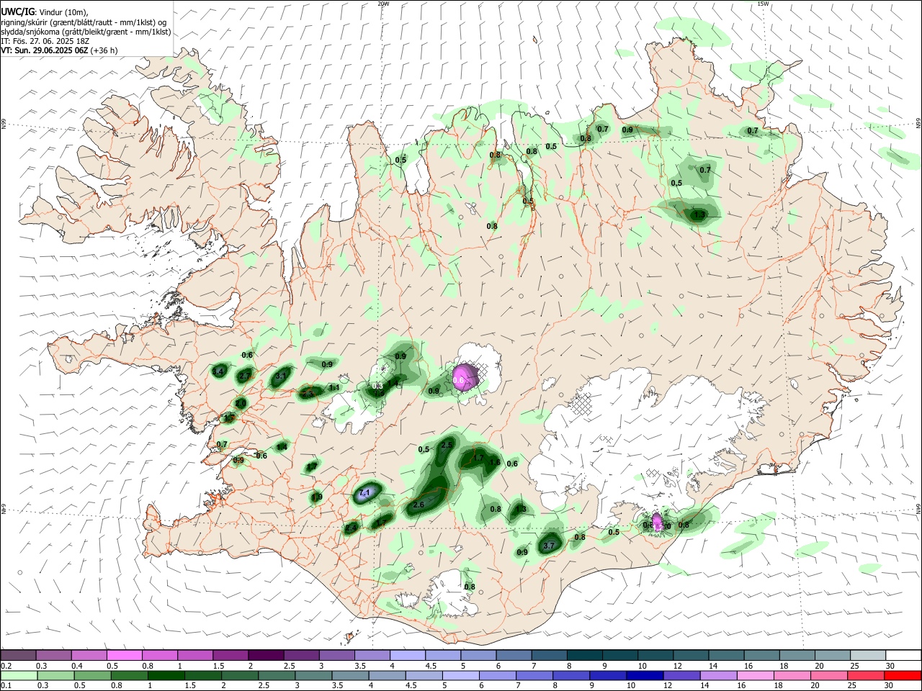The width and height of the screenshot is (922, 691).
Task: Click the 'IT: Fös. 27. 06. 2025 18Z' line
Action: coord(45,41)
